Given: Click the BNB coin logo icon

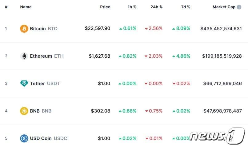Looking at the screenshot, I should click(24, 111).
